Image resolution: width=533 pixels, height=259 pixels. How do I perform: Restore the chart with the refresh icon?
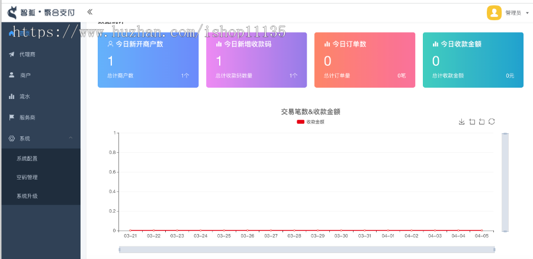(492, 121)
